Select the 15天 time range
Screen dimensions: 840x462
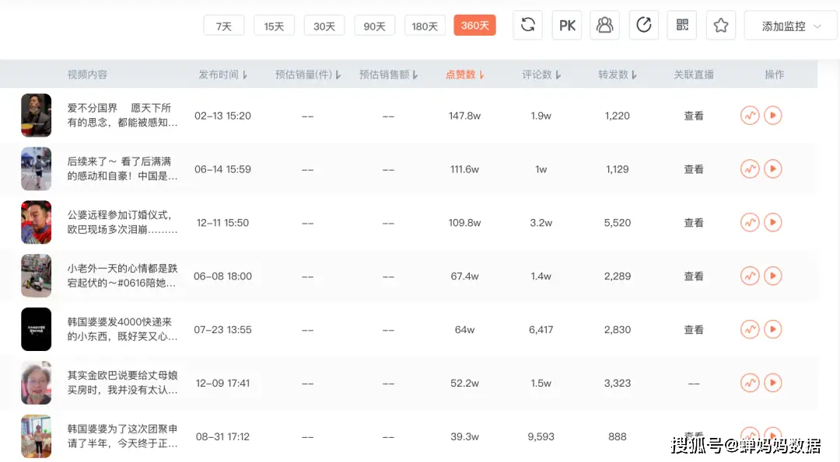(x=274, y=26)
